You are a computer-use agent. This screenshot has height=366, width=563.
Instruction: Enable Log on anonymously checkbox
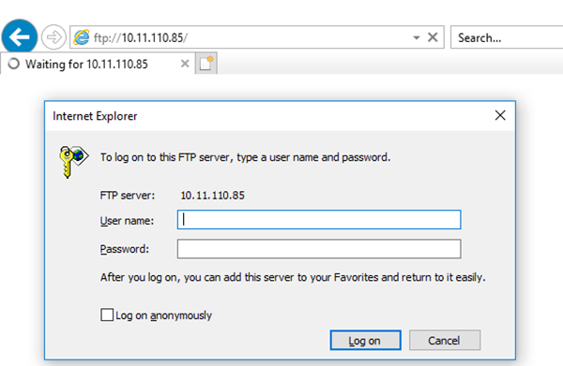107,315
